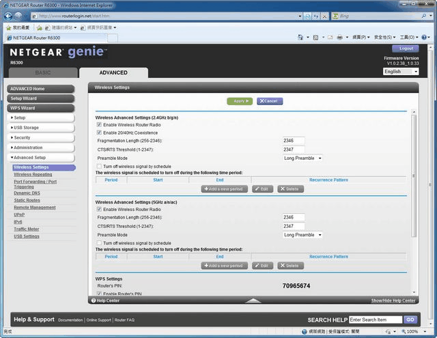Screen dimensions: 437x338
Task: Click the compatibility view icon in address bar
Action: tap(307, 16)
